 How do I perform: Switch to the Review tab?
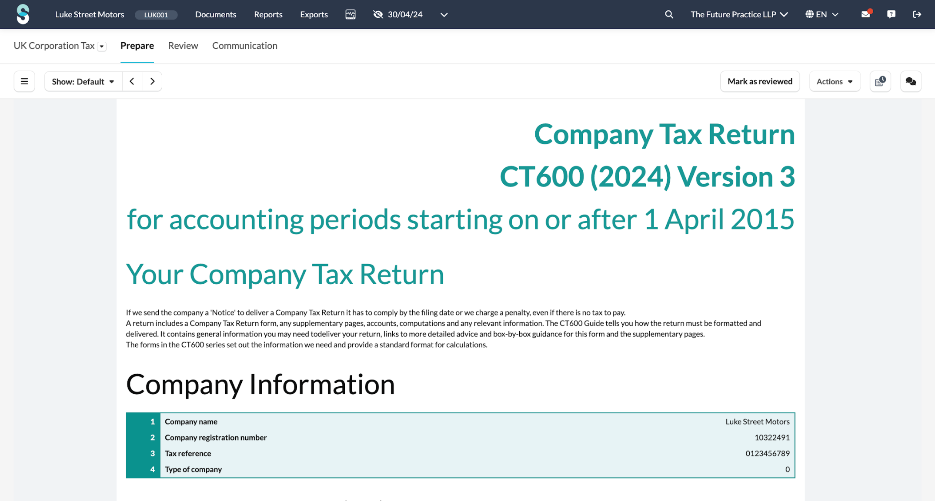coord(183,46)
